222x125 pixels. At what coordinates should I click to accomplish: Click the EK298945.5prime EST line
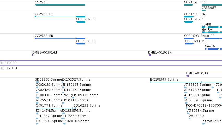pyautogui.click(x=176, y=82)
